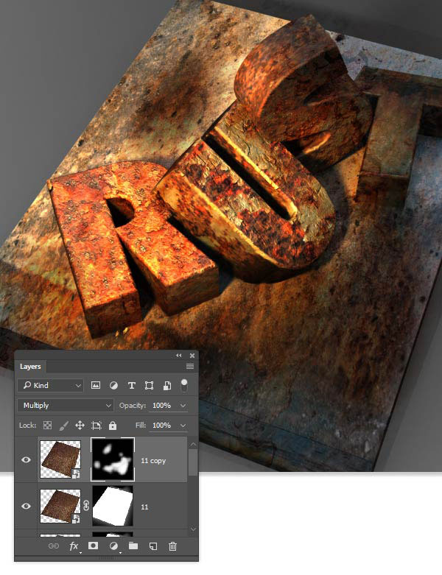This screenshot has height=575, width=442.
Task: Filter for pixel layers
Action: click(96, 385)
